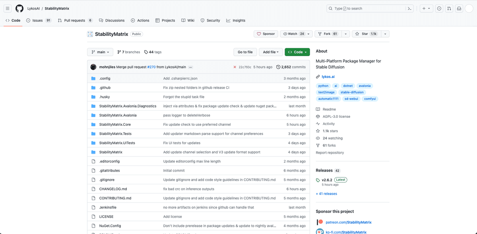Open the Watch notifications dropdown

pyautogui.click(x=296, y=34)
